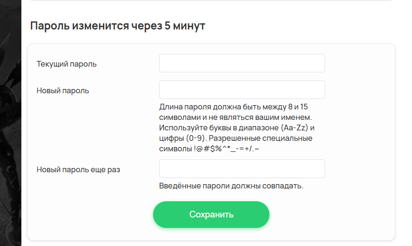Click the words 5 минут in the heading
The height and width of the screenshot is (246, 412).
point(185,26)
